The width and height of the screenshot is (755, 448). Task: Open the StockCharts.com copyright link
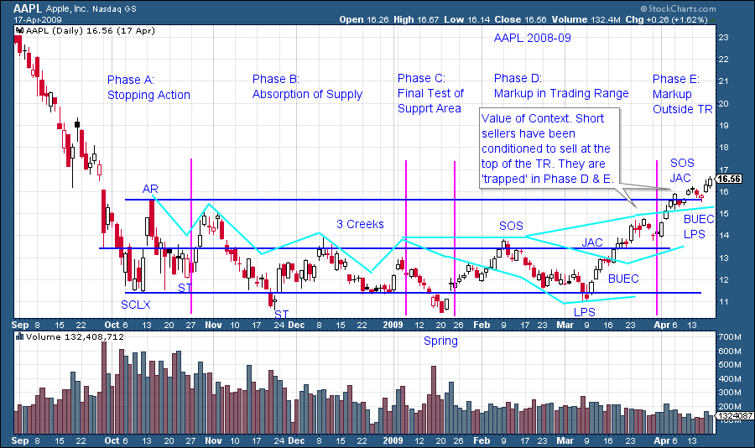click(678, 8)
